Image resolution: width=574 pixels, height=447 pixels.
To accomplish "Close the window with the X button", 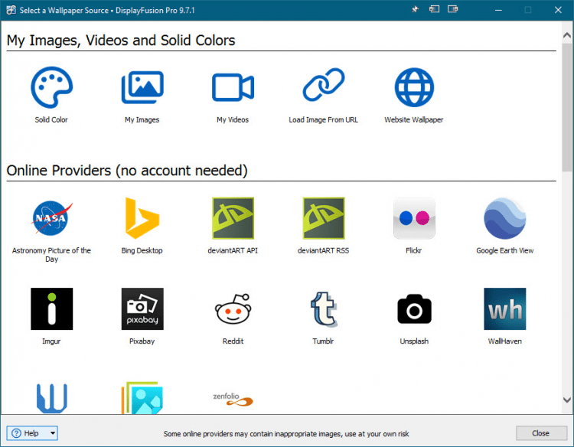I will point(558,10).
